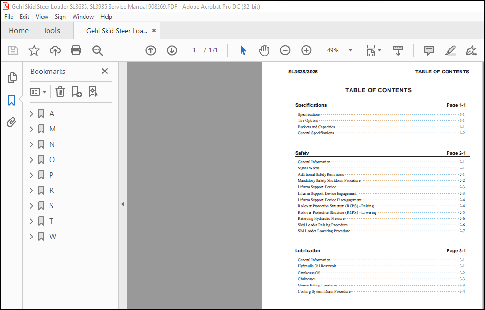This screenshot has width=485, height=310.
Task: Open bookmarks options dropdown menu
Action: [38, 92]
